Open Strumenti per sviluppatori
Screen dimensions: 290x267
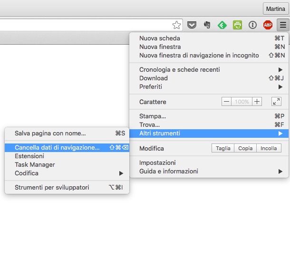click(67, 188)
